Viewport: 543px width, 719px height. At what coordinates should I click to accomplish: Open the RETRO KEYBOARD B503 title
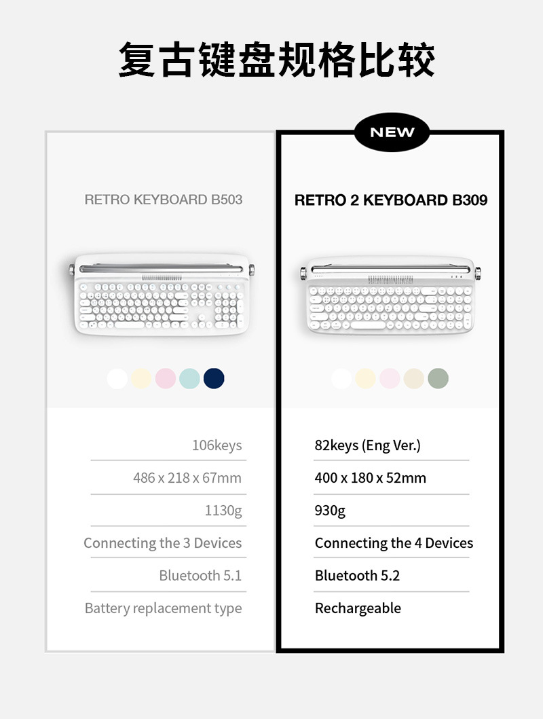(163, 200)
